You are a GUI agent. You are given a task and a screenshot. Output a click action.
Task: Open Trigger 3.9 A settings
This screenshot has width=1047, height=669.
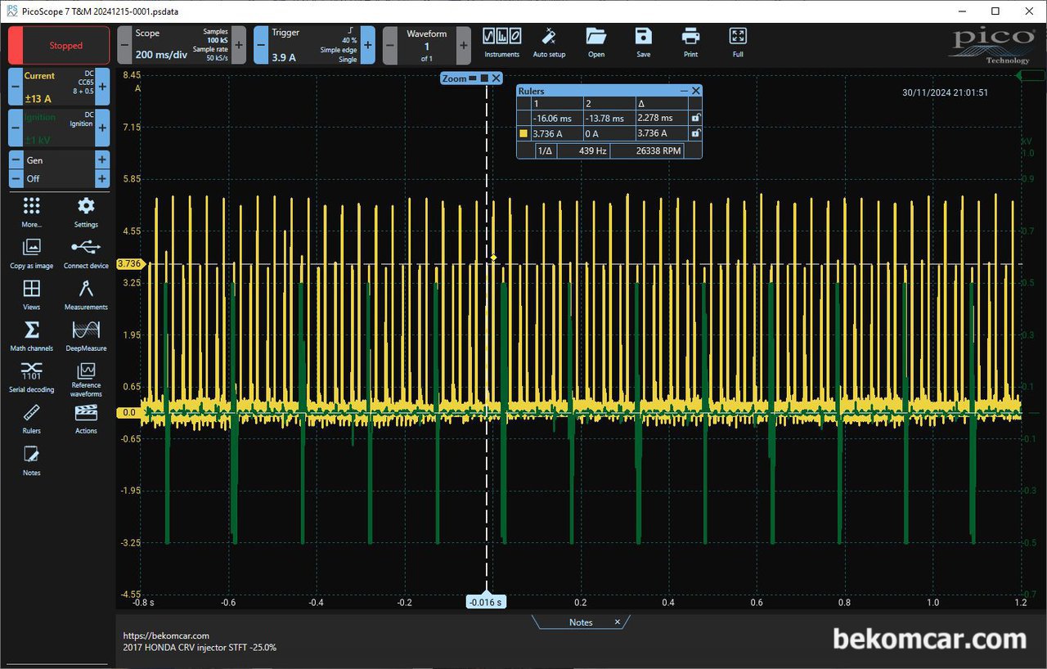click(x=315, y=45)
